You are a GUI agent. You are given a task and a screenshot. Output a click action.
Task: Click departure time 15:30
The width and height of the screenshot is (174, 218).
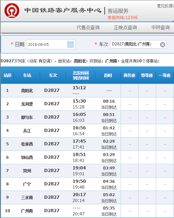click(79, 101)
